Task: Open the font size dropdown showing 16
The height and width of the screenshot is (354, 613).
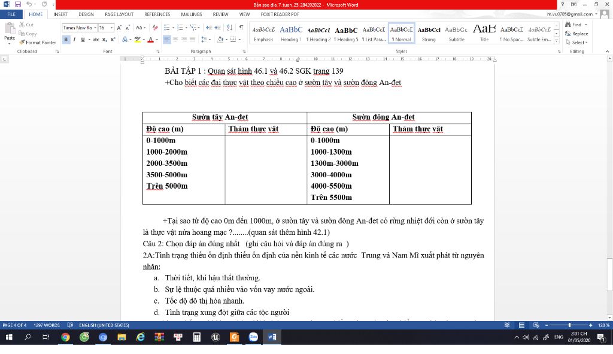Action: point(112,28)
